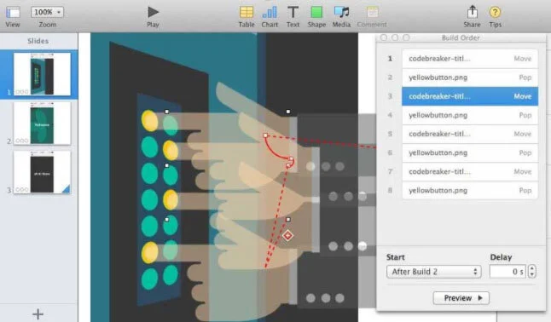This screenshot has width=551, height=322.
Task: Click the red diamond motion path marker
Action: click(287, 235)
